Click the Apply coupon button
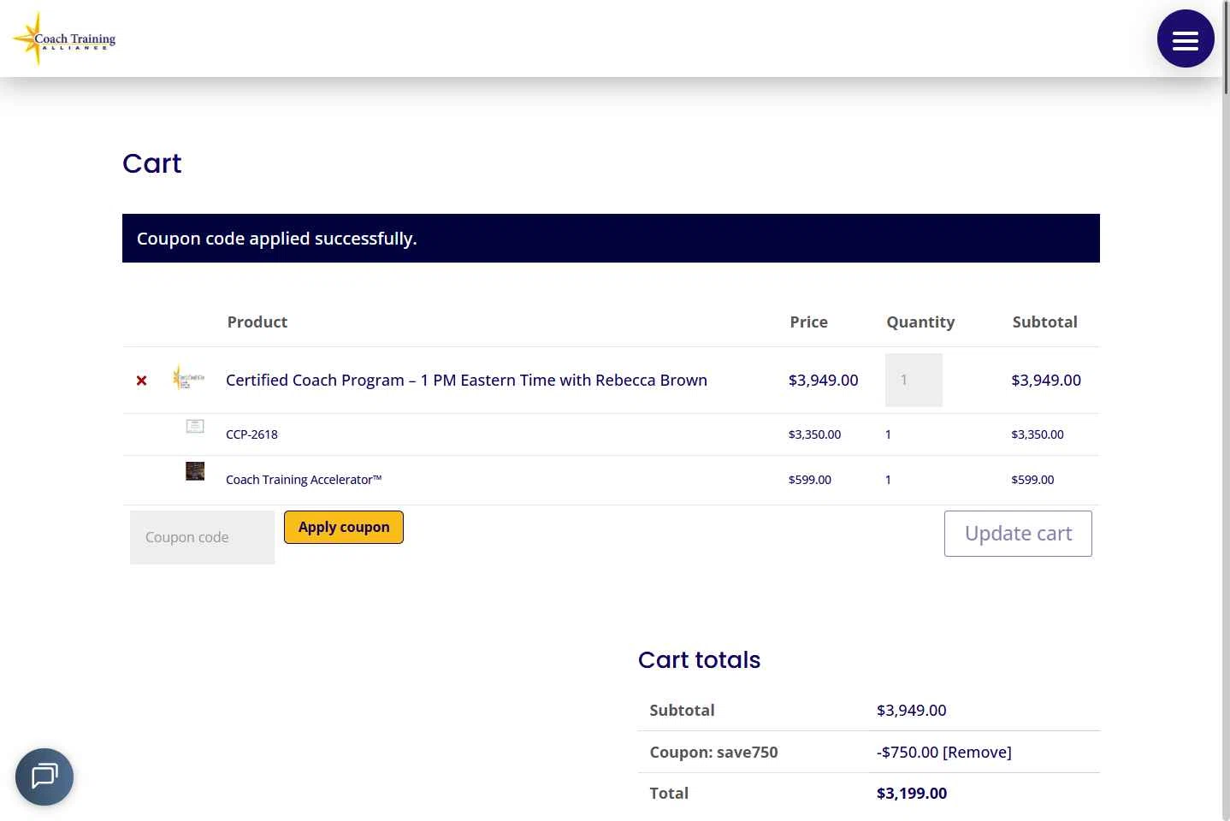 (344, 527)
